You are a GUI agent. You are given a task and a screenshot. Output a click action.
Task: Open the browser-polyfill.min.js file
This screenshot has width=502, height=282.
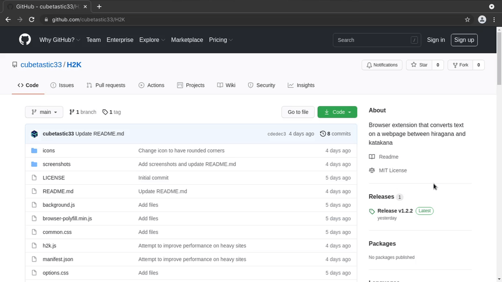pyautogui.click(x=67, y=218)
